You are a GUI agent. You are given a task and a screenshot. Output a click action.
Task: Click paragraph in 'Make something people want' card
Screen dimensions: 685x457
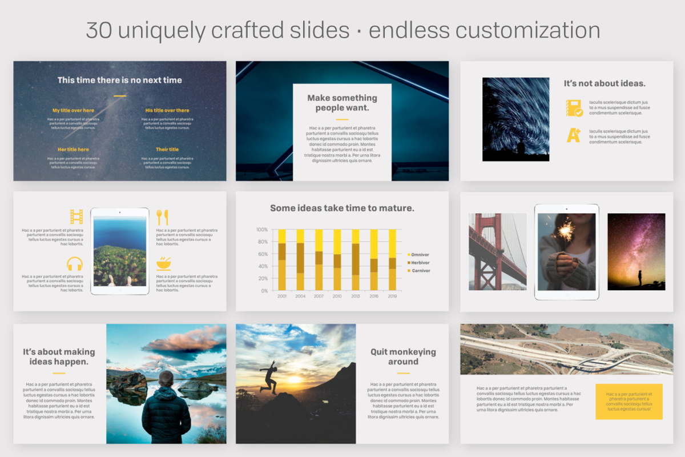point(342,145)
